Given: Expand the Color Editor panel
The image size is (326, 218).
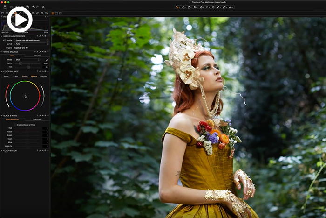Looking at the screenshot, I should (x=2, y=150).
